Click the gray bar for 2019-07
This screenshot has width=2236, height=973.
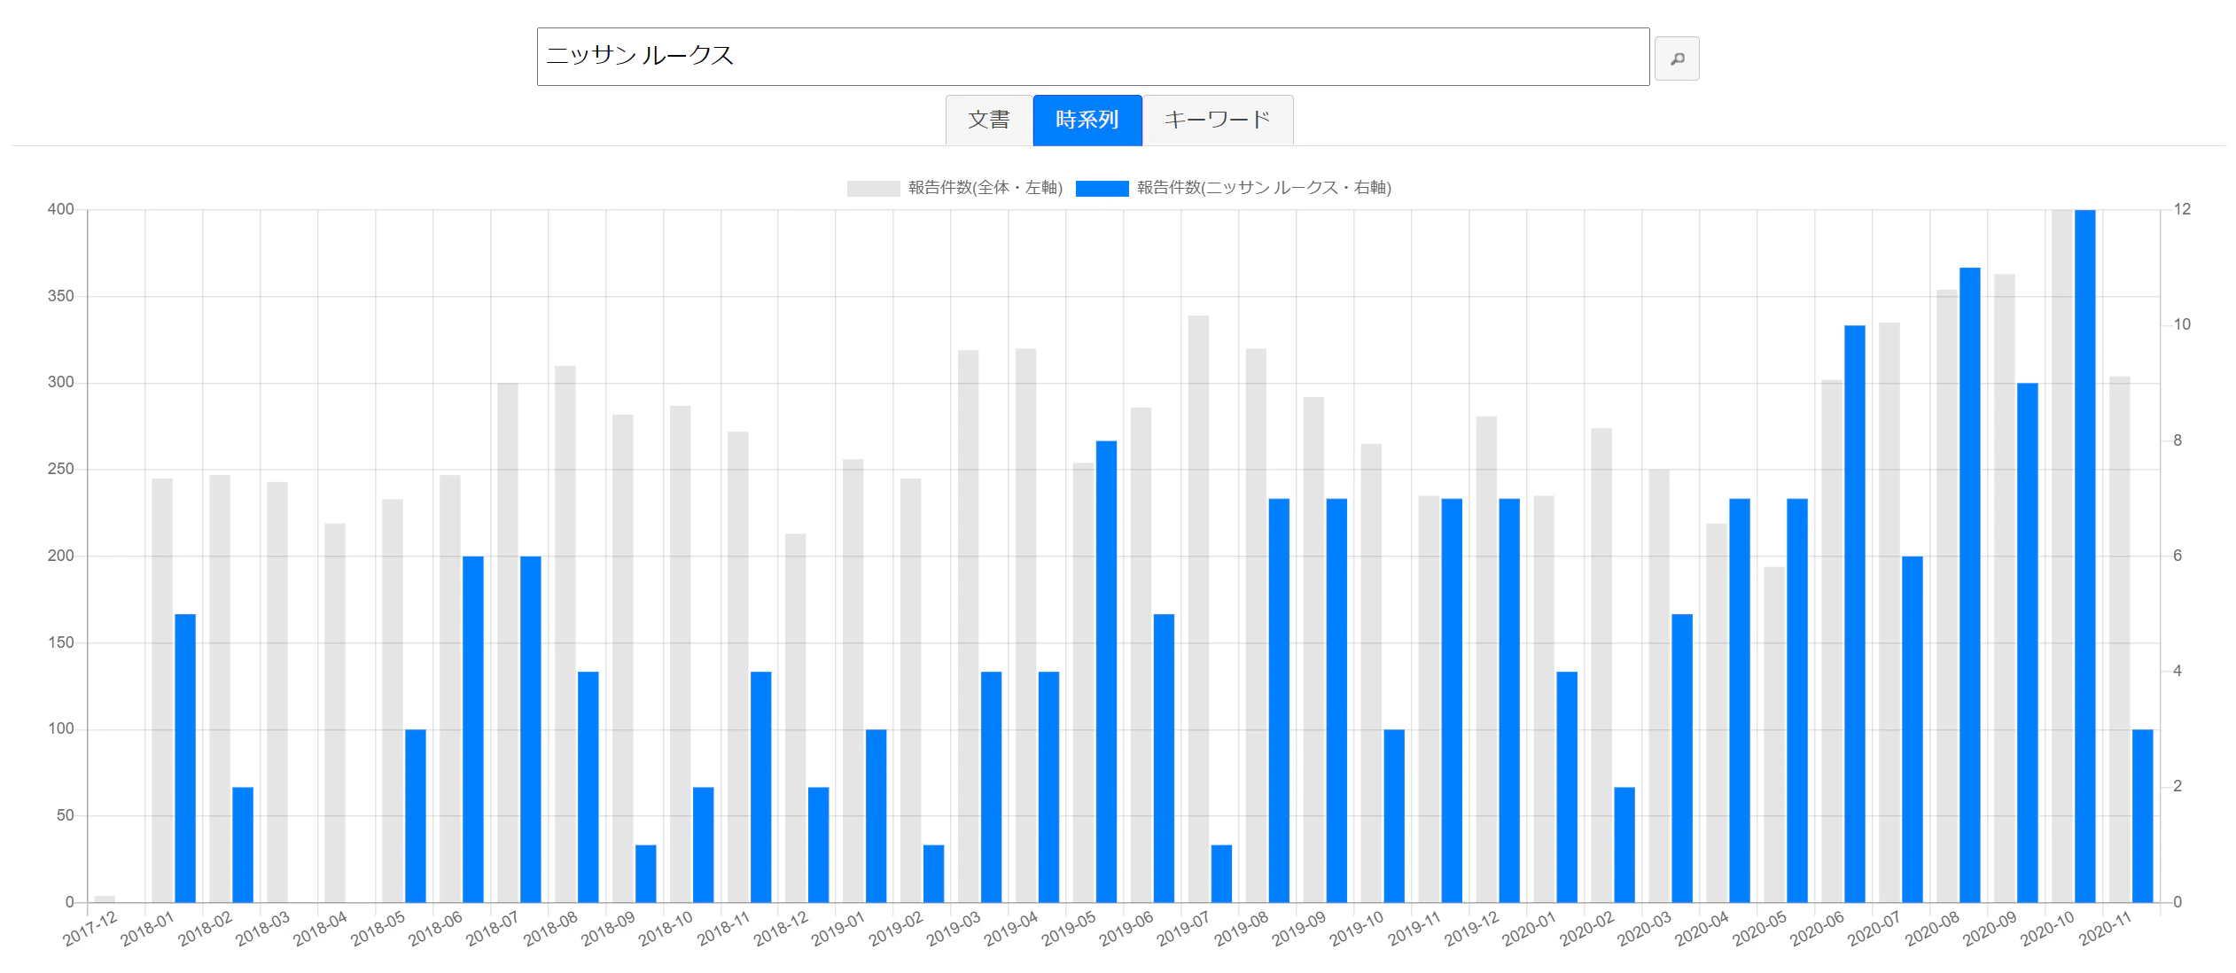1198,609
